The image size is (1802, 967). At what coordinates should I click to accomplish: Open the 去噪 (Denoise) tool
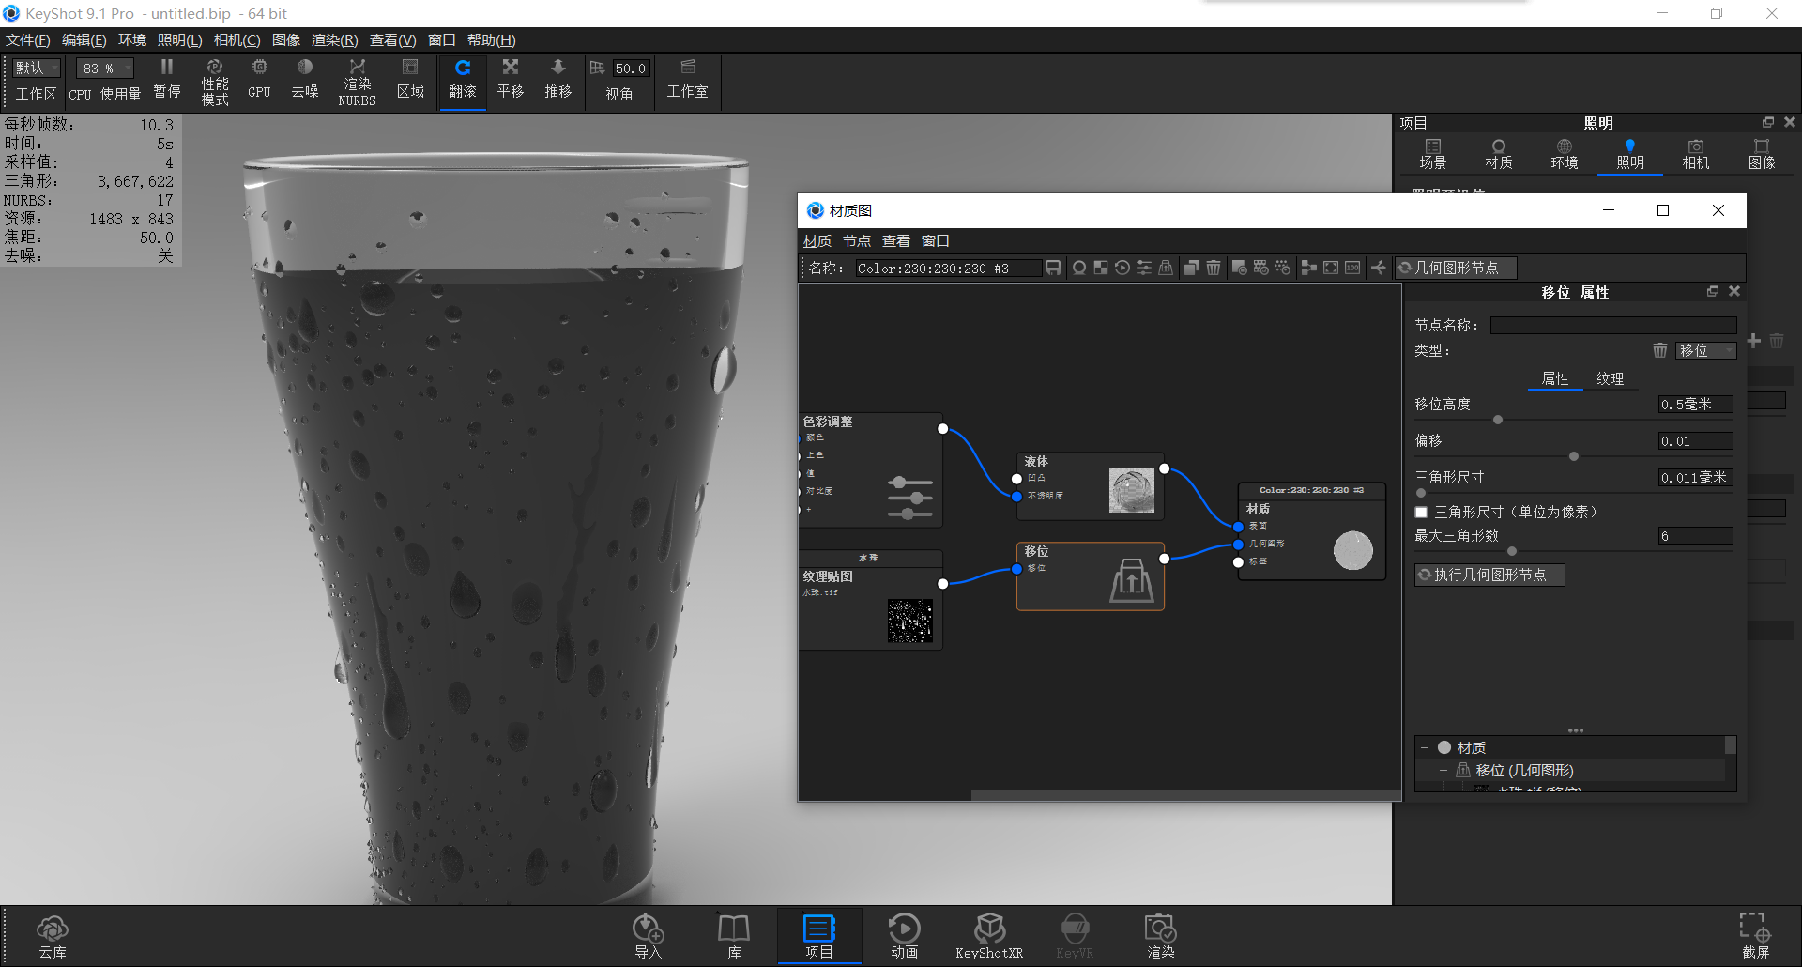pos(304,81)
